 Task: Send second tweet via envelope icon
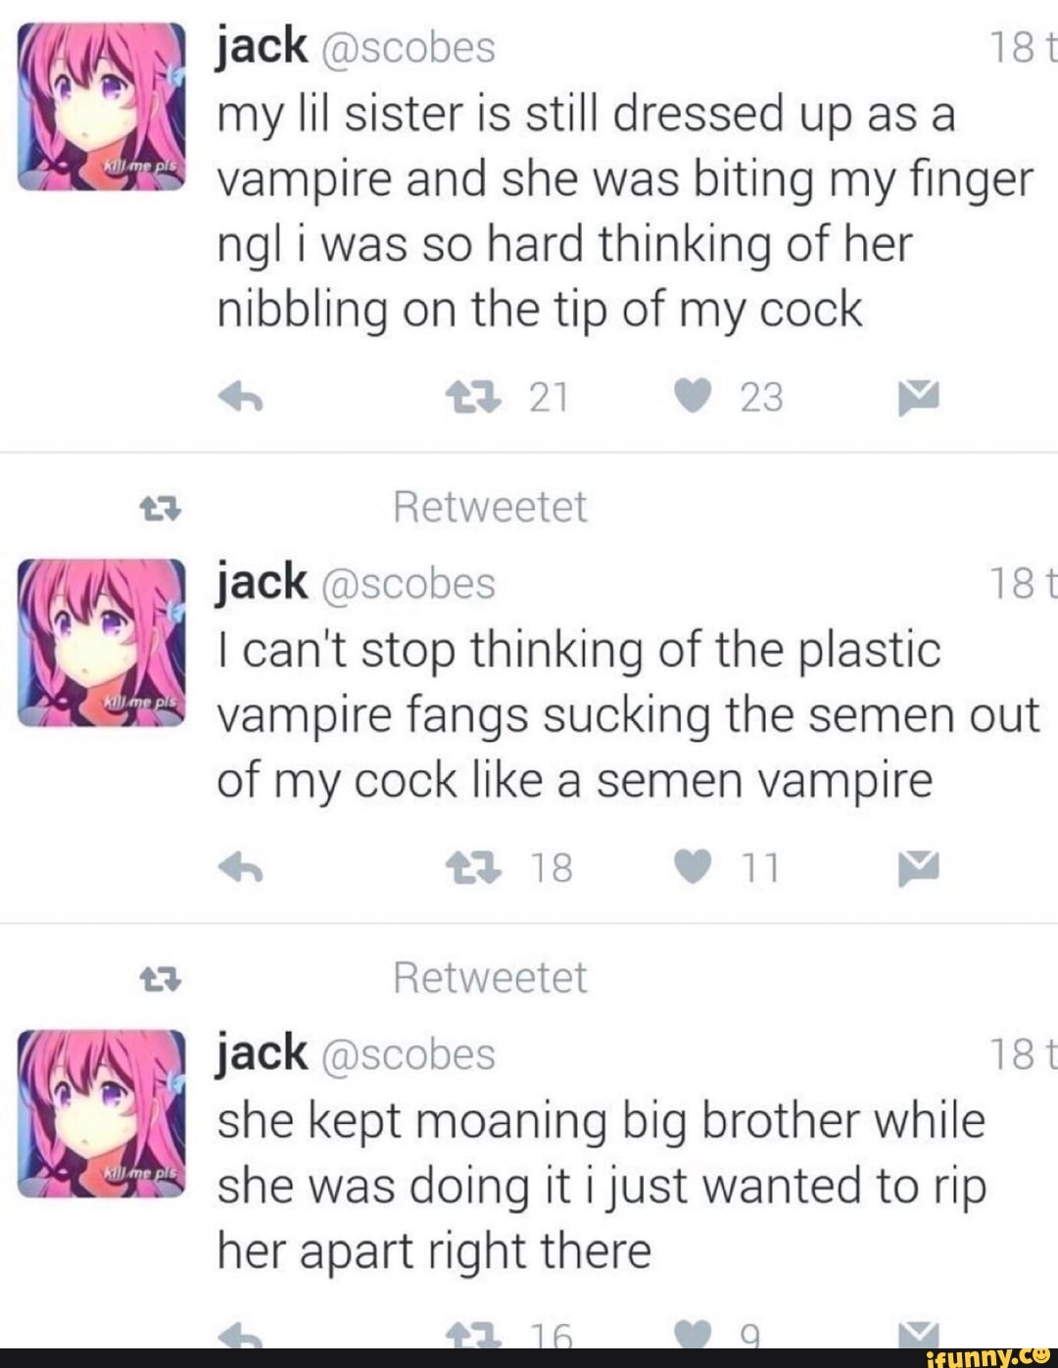[x=918, y=867]
